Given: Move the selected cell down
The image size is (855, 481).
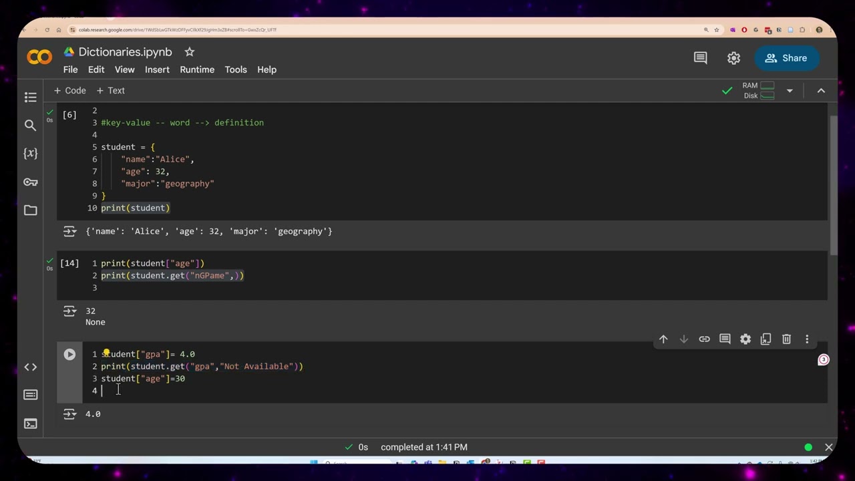Looking at the screenshot, I should (683, 339).
